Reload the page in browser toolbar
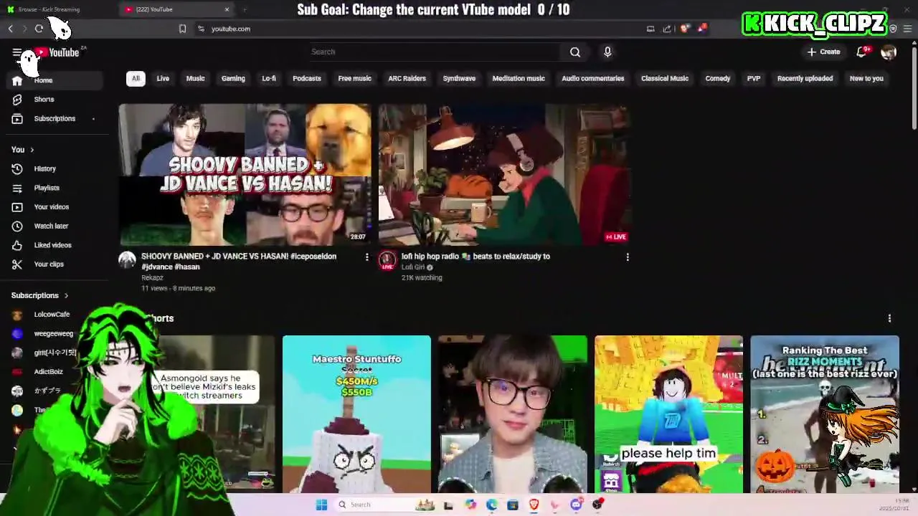Image resolution: width=918 pixels, height=516 pixels. click(39, 29)
